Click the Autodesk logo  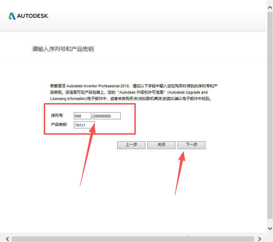click(x=29, y=16)
